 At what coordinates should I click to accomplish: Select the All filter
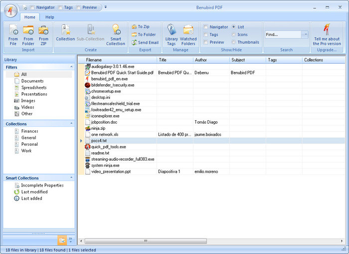point(39,74)
